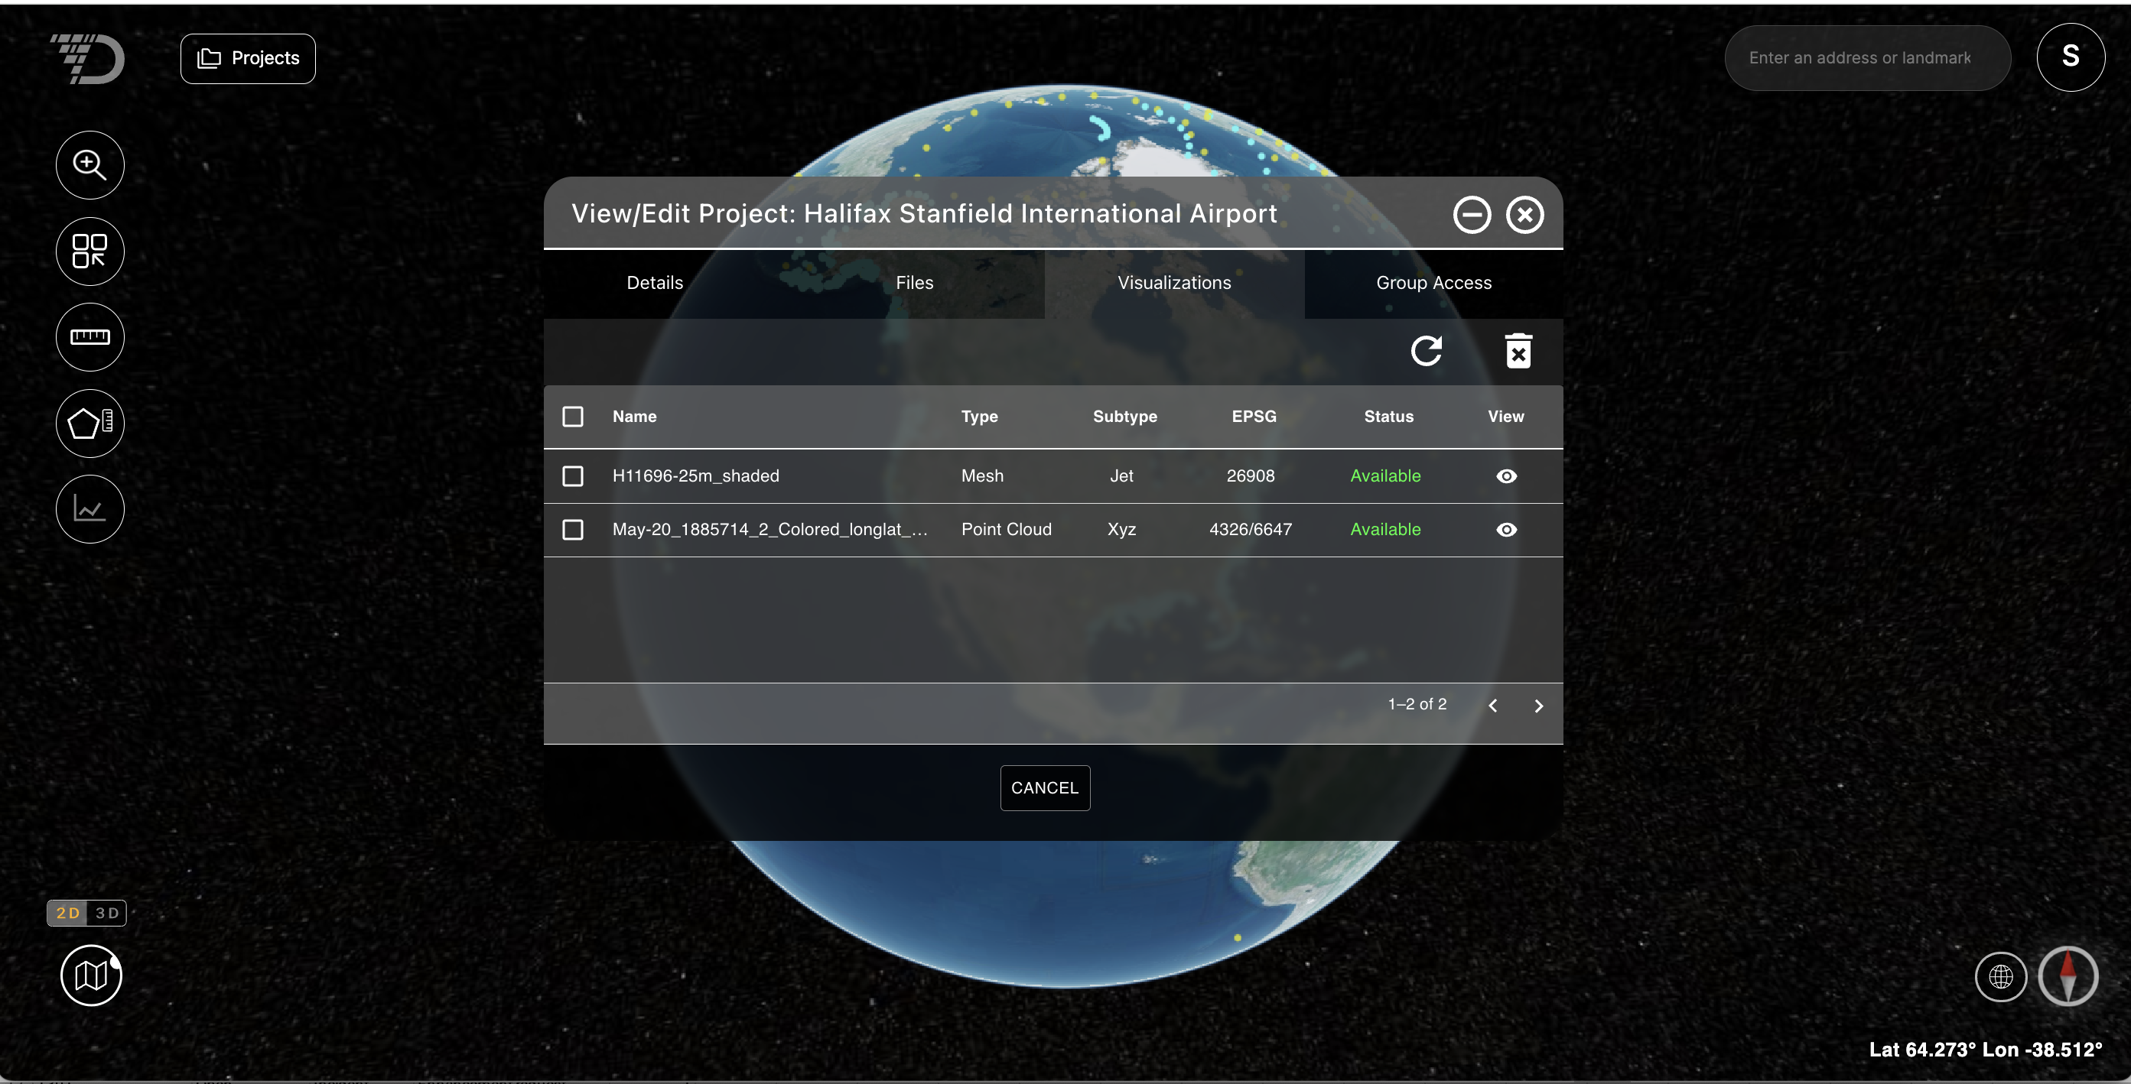Switch to the Files tab

pos(915,283)
